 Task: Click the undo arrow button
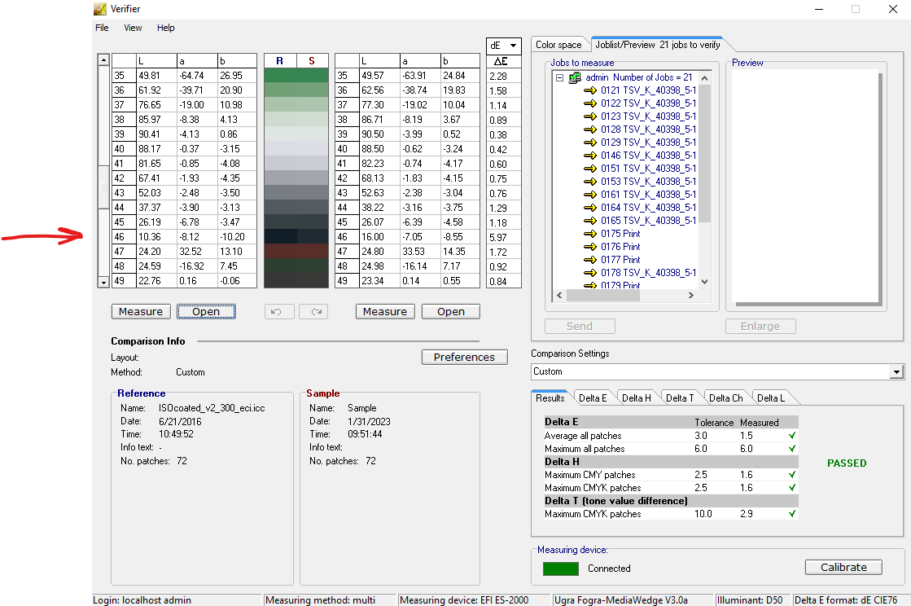pyautogui.click(x=279, y=312)
